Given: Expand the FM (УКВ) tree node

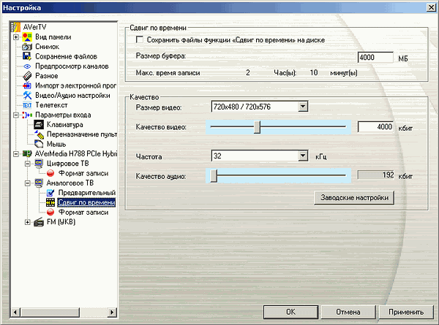Looking at the screenshot, I should tap(28, 222).
